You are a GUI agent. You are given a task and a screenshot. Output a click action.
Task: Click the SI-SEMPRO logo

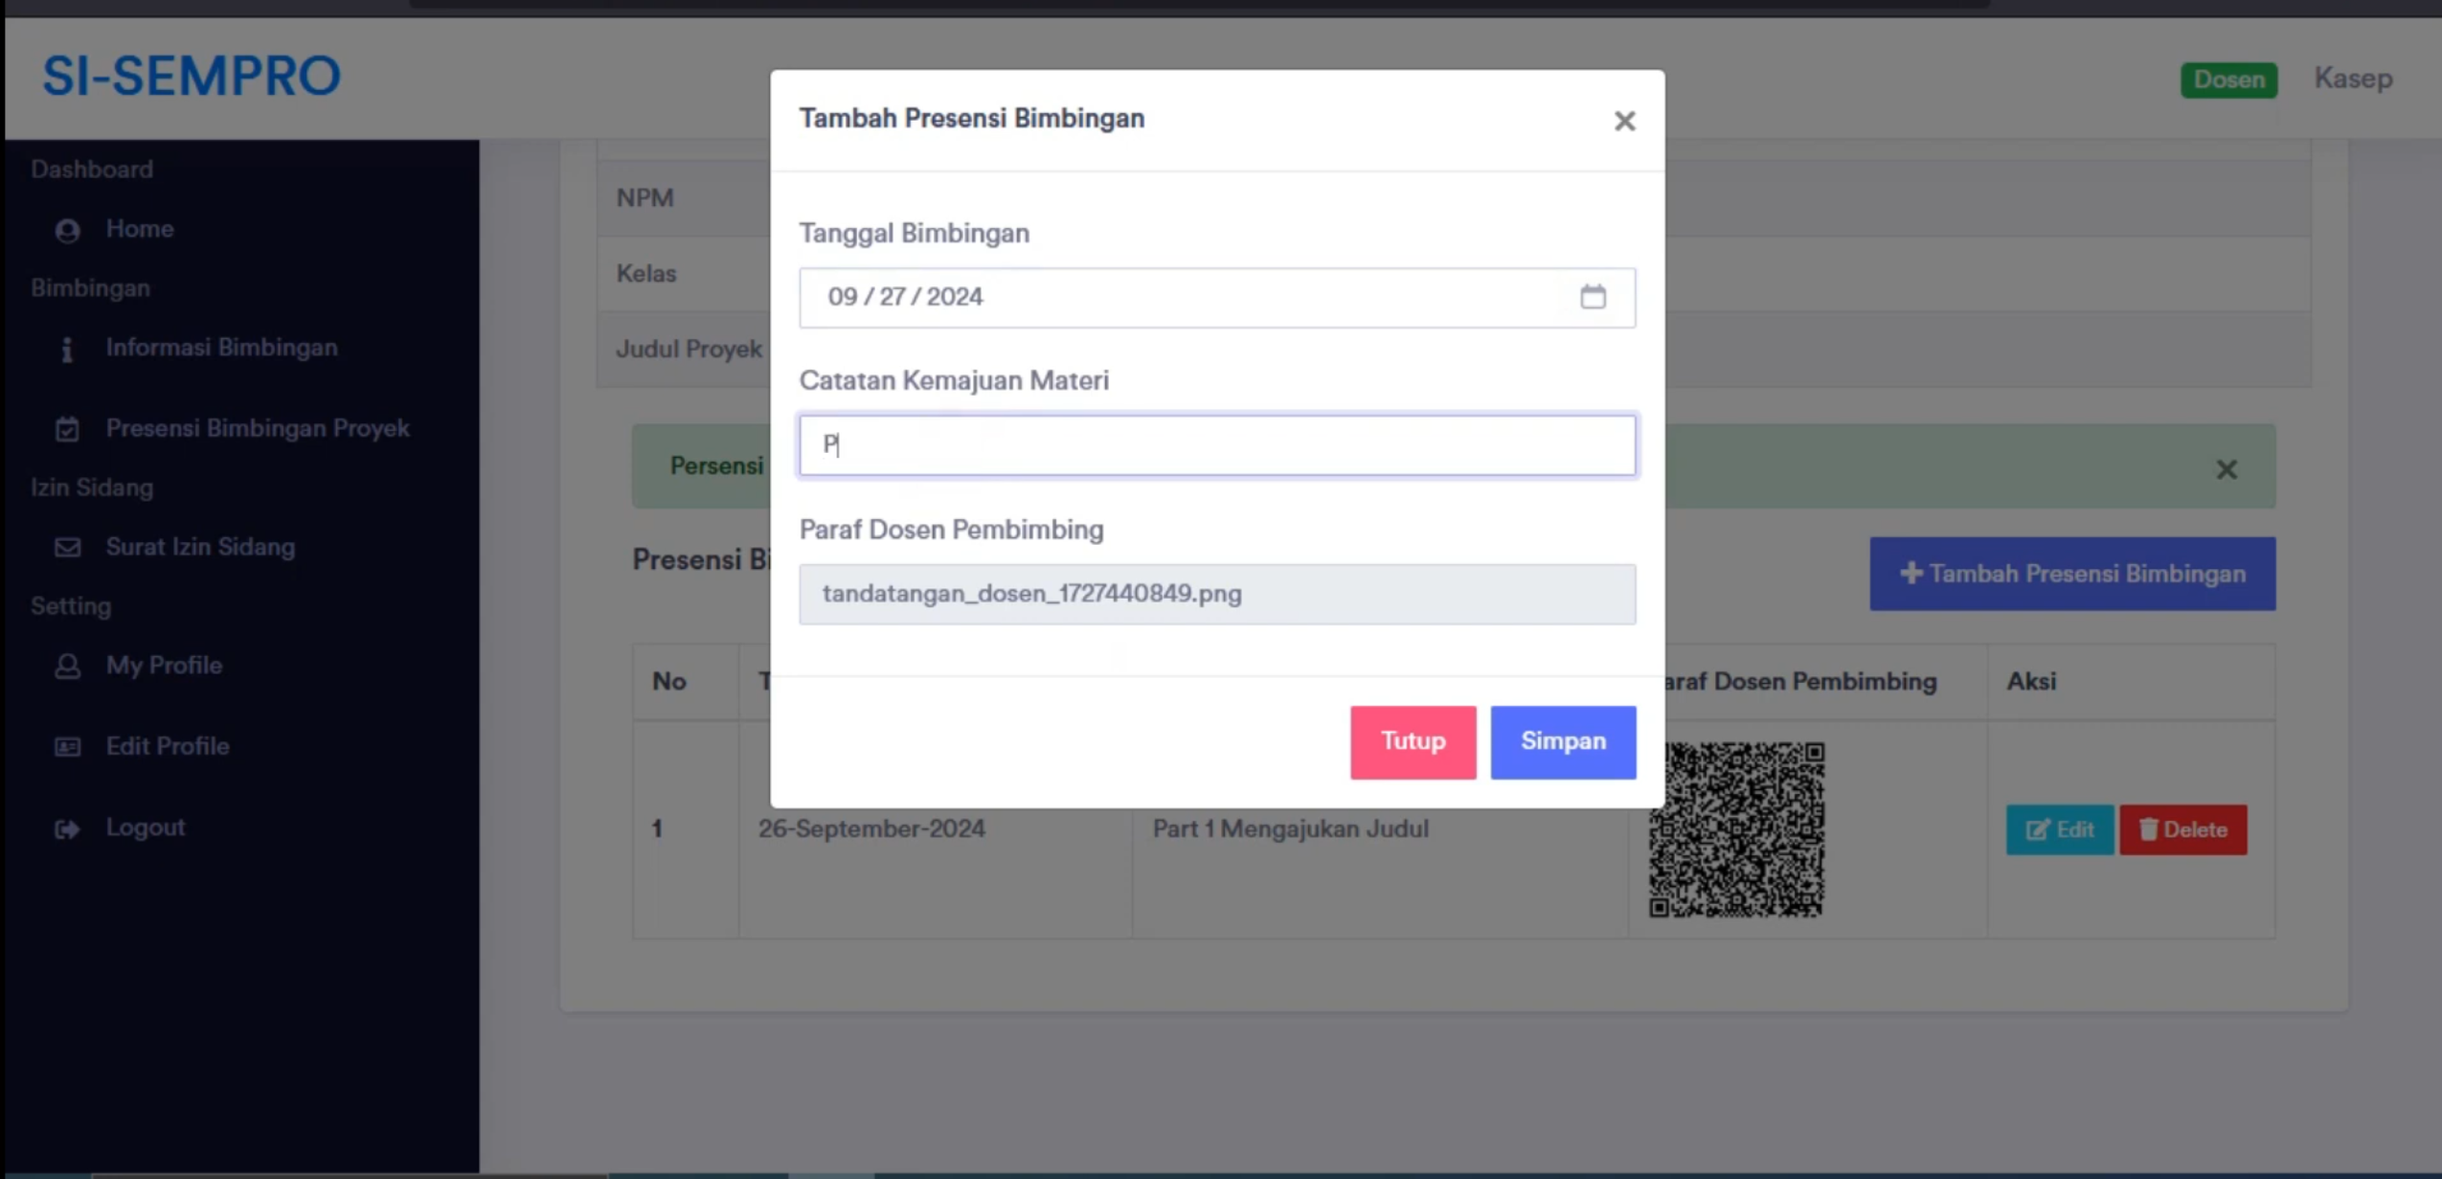tap(192, 77)
